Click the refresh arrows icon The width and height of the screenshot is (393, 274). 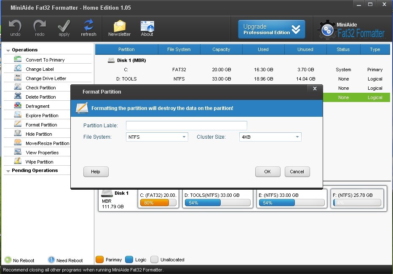click(x=88, y=25)
